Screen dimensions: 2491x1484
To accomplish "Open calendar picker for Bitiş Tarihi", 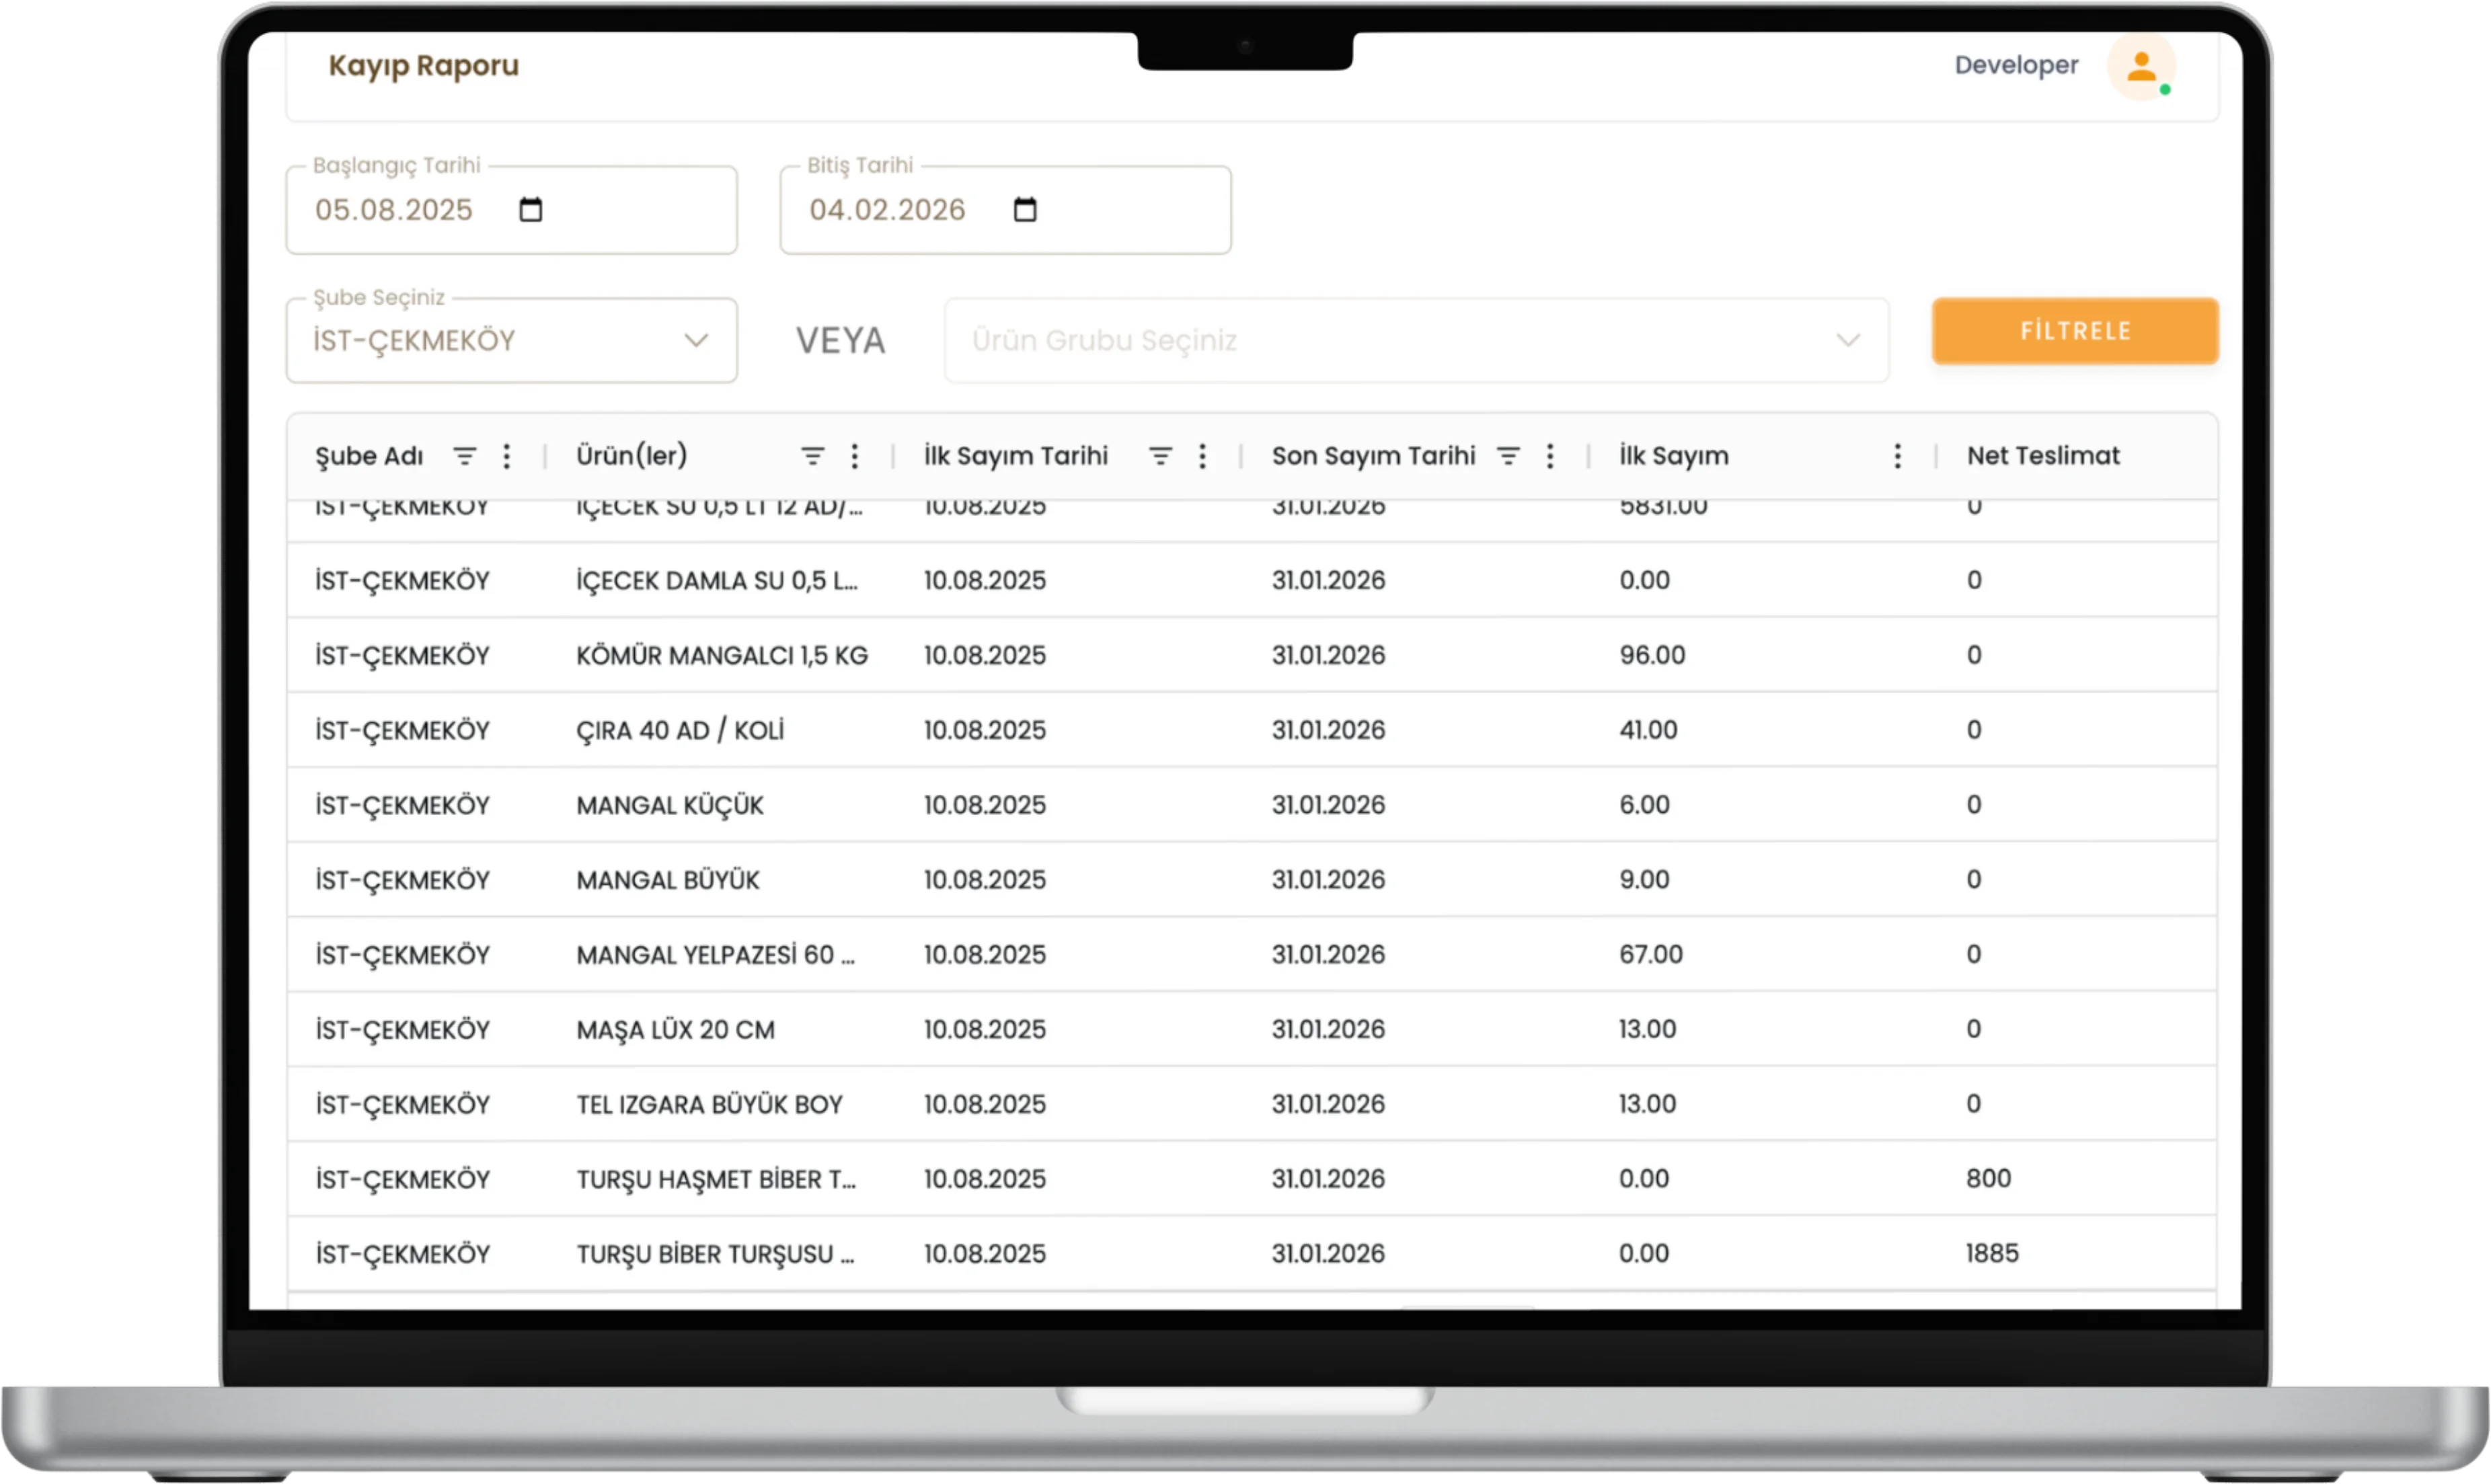I will [x=1024, y=210].
